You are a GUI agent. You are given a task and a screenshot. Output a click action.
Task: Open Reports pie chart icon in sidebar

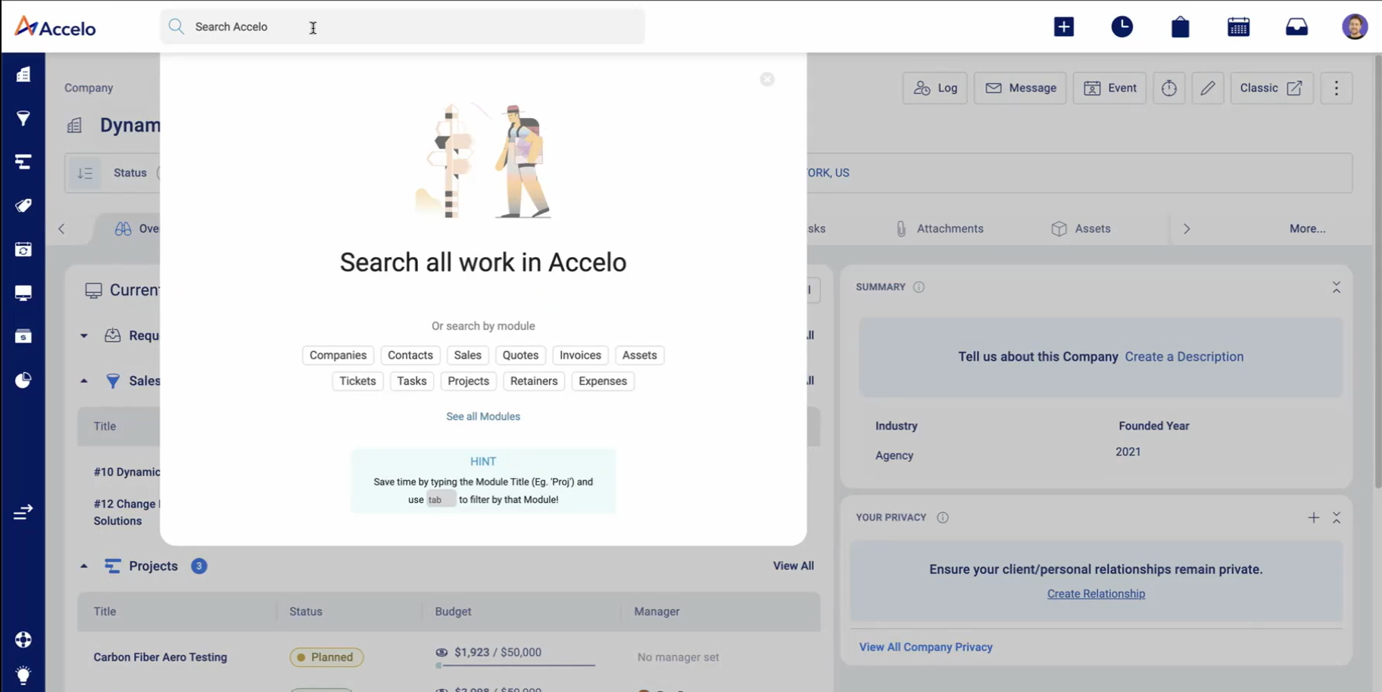23,380
